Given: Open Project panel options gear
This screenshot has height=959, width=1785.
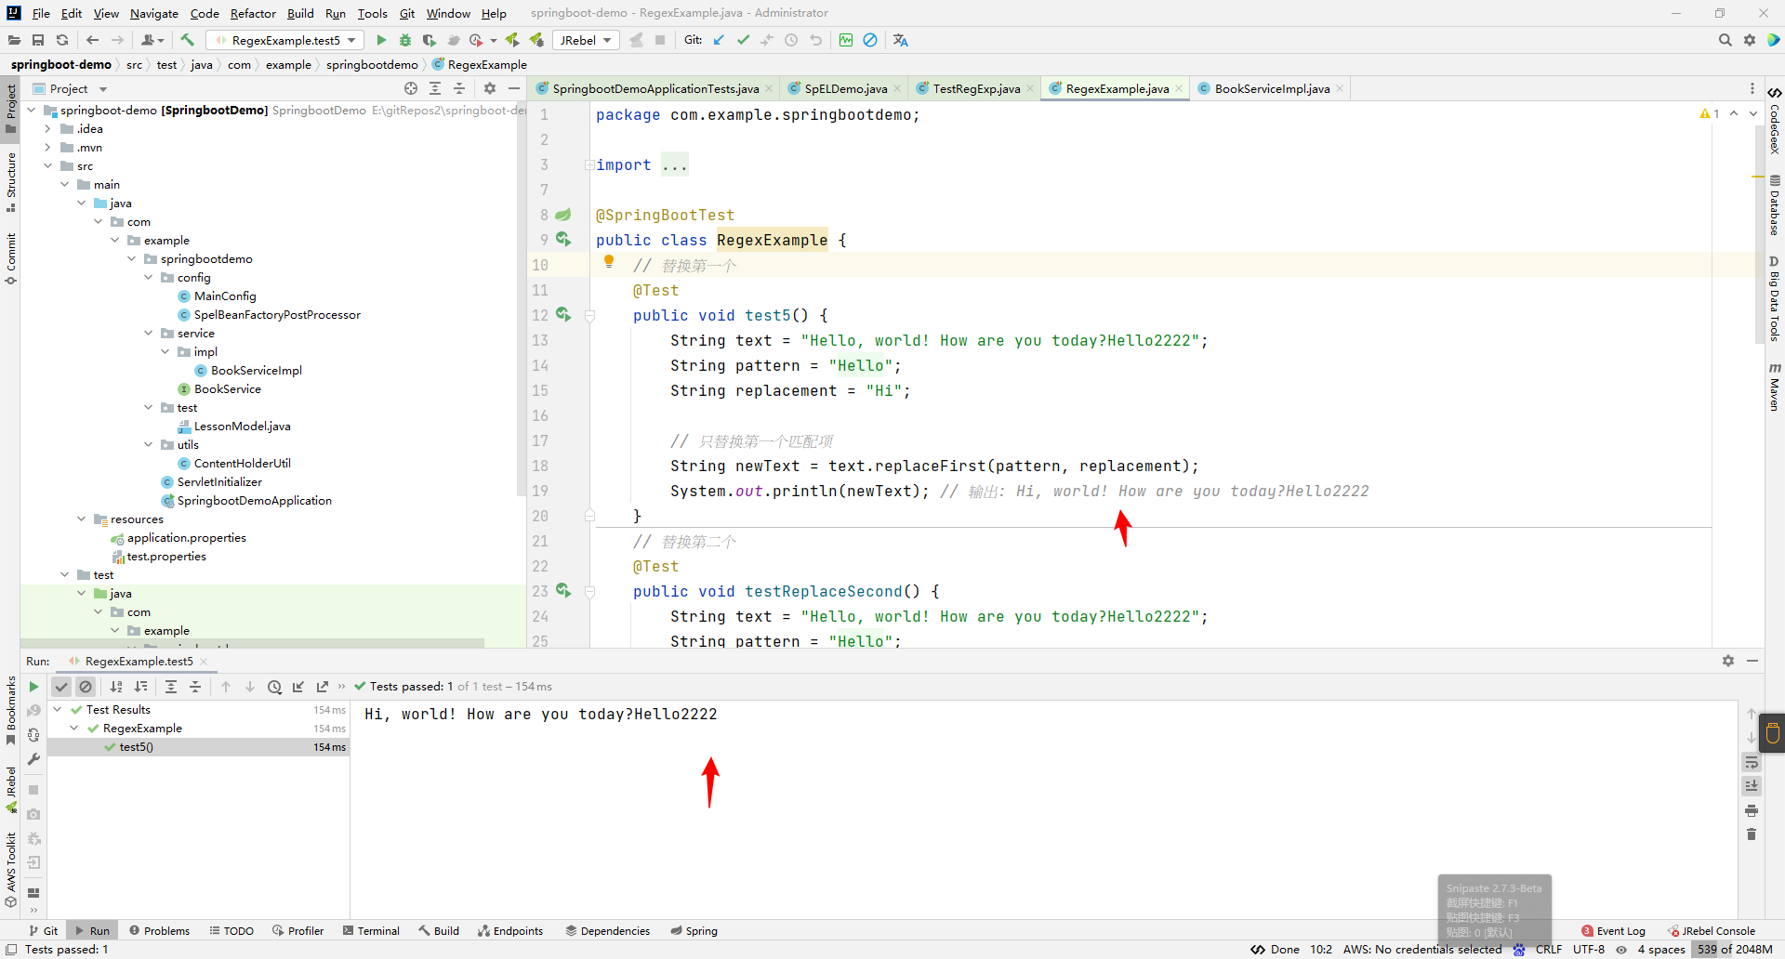Looking at the screenshot, I should 490,88.
